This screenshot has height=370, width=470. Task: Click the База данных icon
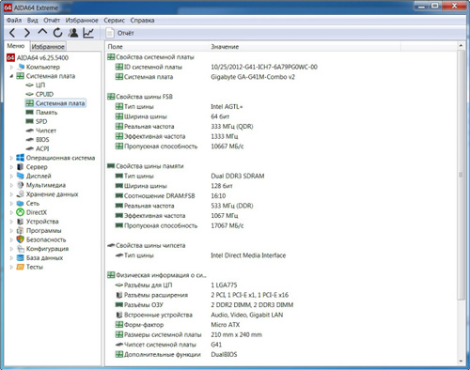[x=20, y=257]
